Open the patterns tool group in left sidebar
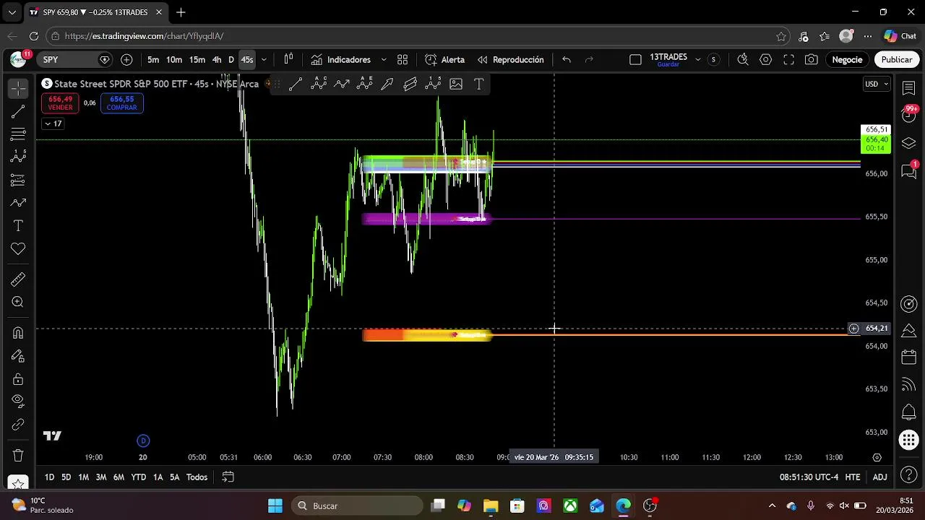The width and height of the screenshot is (925, 520). 18,157
